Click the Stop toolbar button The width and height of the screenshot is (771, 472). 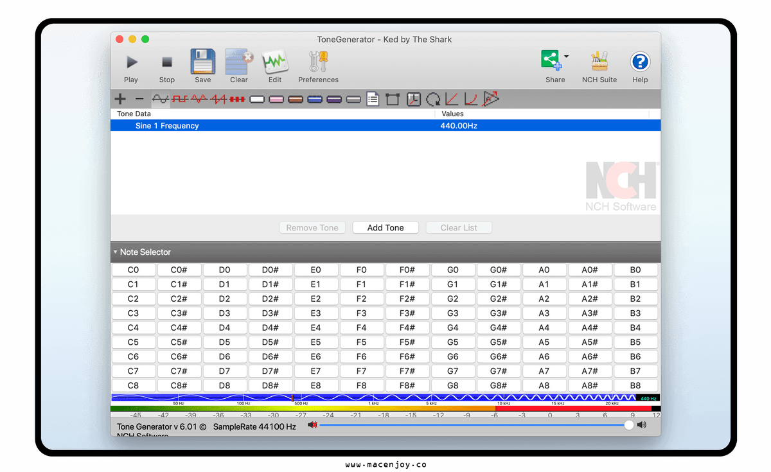tap(167, 67)
